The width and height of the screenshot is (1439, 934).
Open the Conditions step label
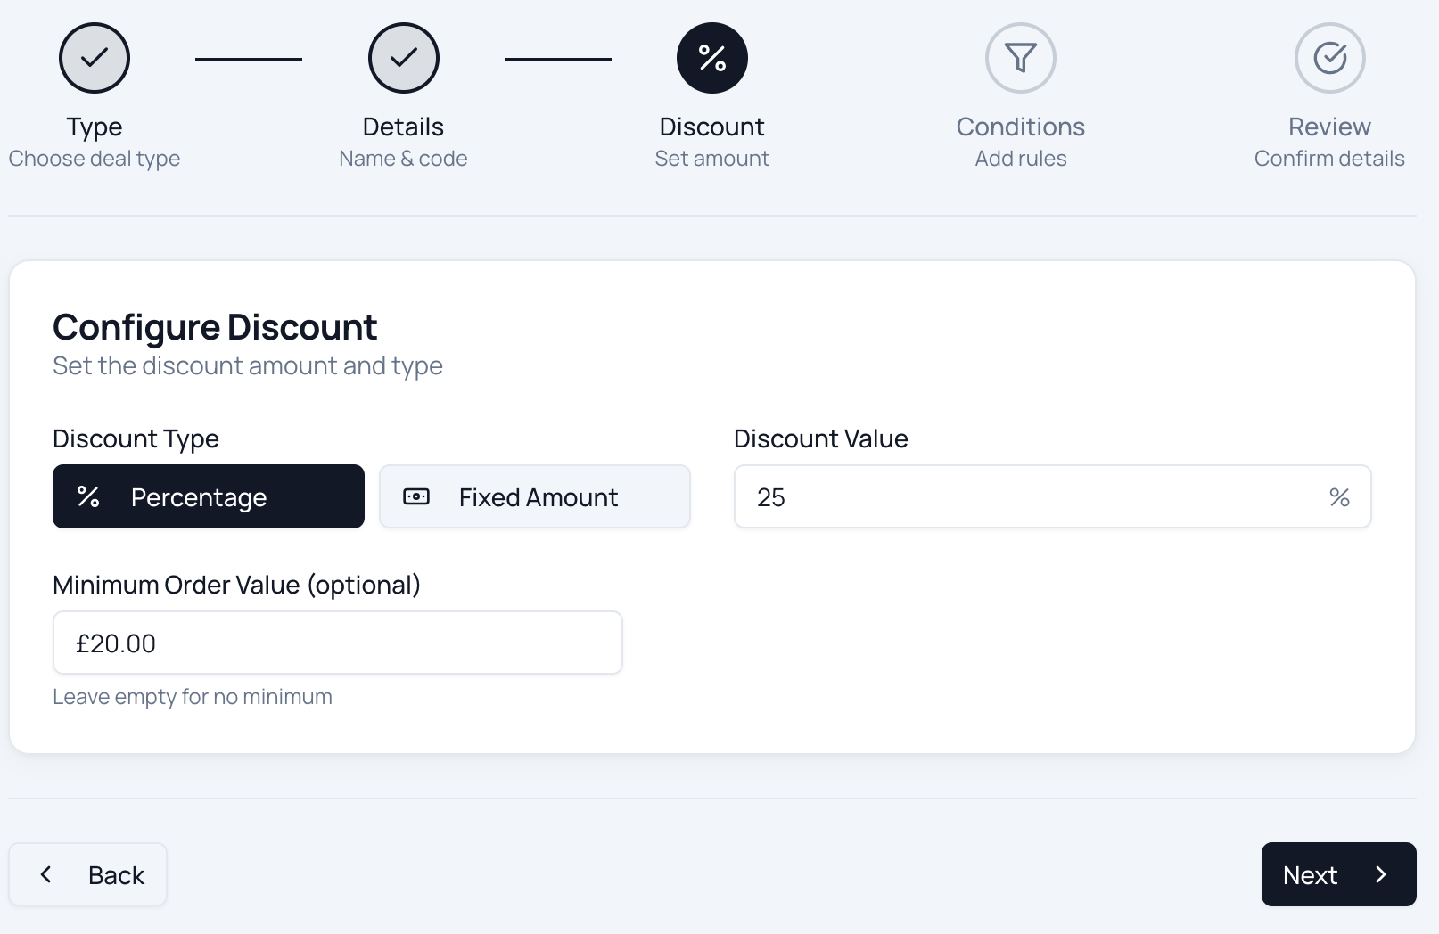click(x=1021, y=127)
